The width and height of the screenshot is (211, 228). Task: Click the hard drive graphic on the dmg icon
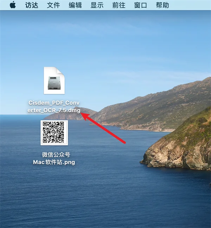[54, 83]
